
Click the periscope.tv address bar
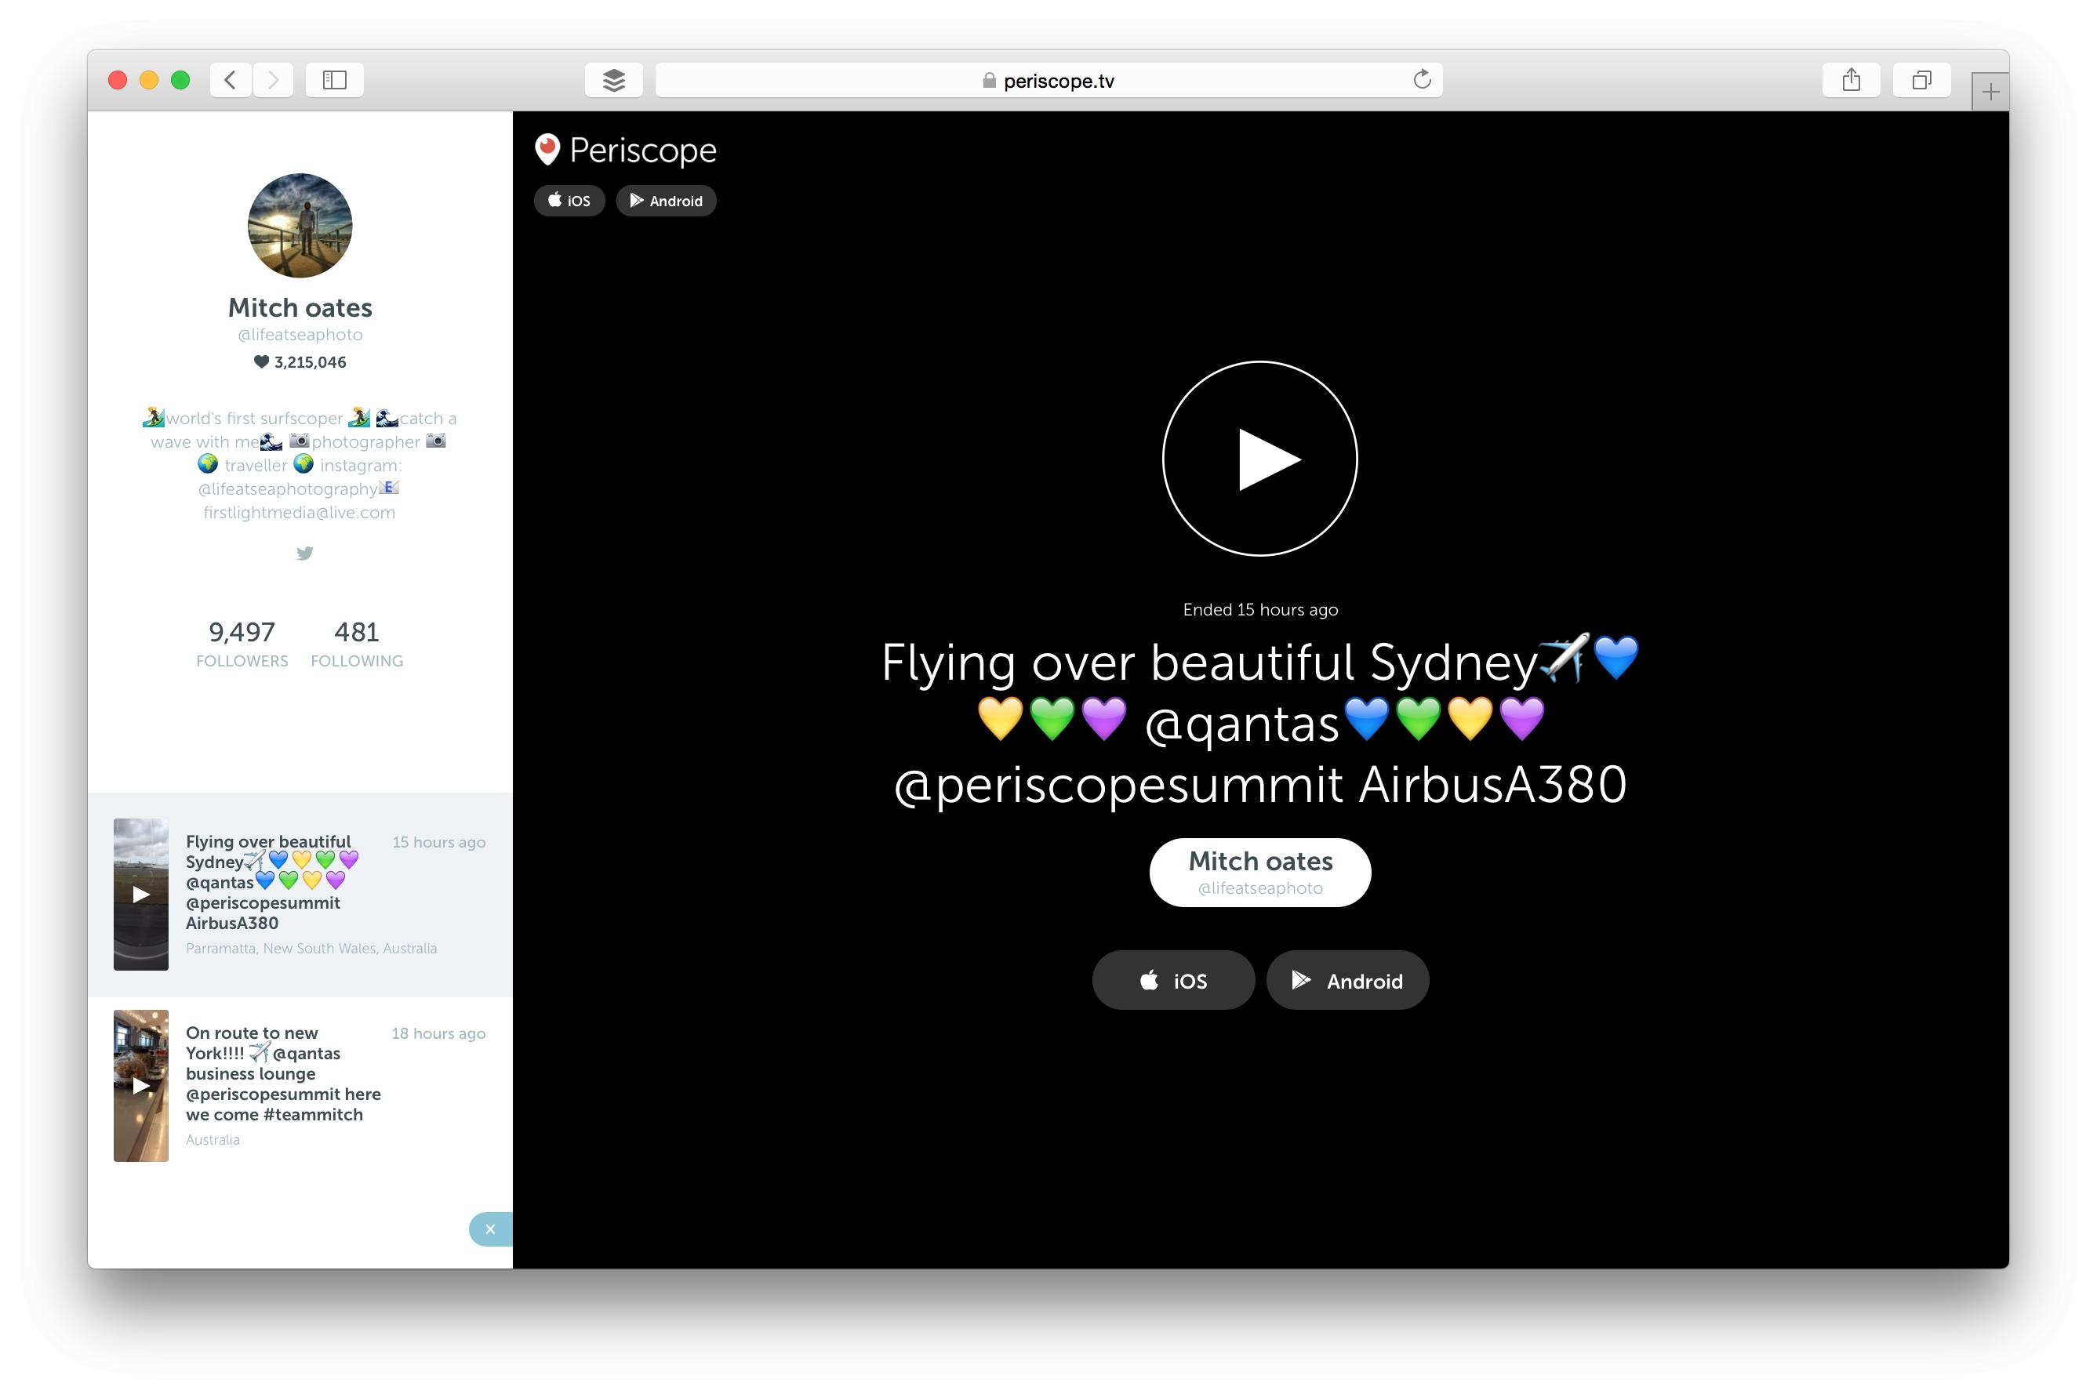[1048, 80]
